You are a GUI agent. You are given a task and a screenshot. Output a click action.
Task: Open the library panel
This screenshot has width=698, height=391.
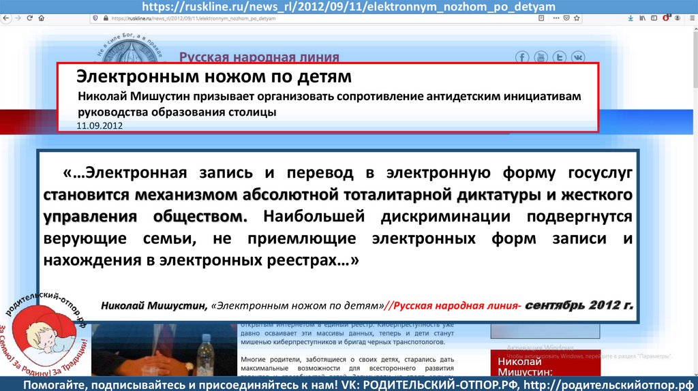point(642,18)
